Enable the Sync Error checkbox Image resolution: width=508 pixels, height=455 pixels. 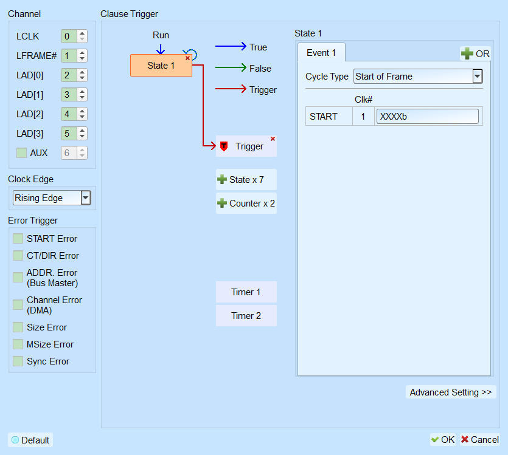18,361
